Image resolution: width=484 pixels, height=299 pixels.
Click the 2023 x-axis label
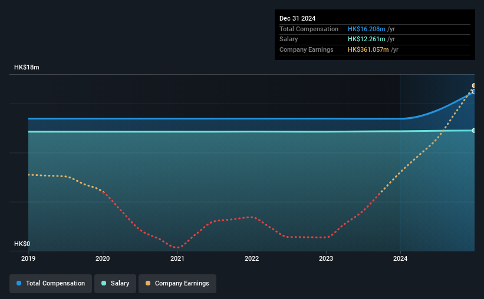326,258
